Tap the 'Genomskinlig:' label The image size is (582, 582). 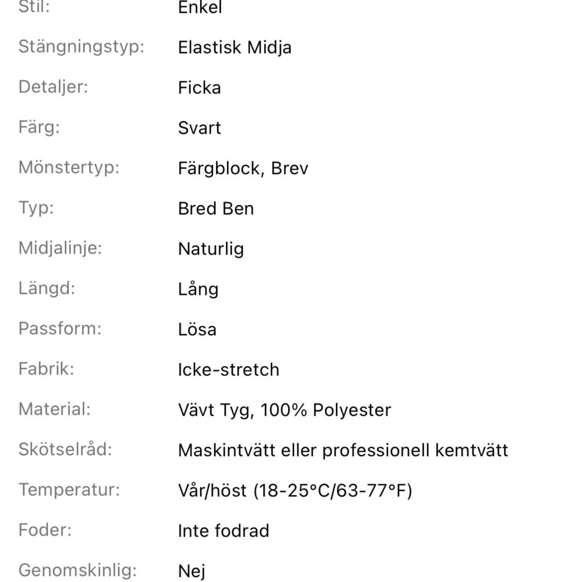tap(78, 571)
